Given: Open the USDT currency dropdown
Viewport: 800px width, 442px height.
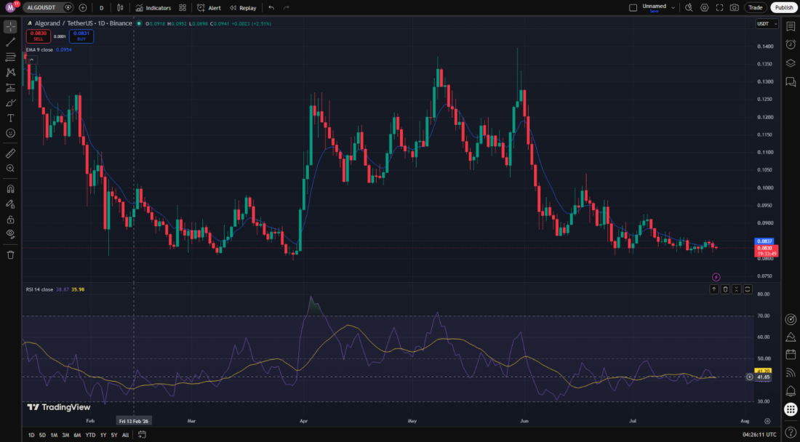Looking at the screenshot, I should [767, 23].
